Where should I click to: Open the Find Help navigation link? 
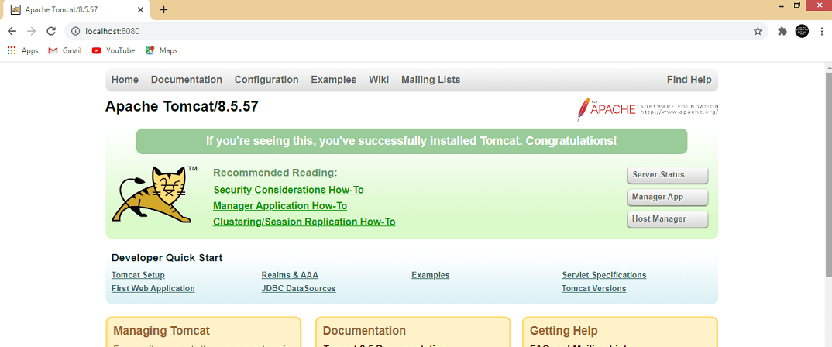(x=689, y=80)
